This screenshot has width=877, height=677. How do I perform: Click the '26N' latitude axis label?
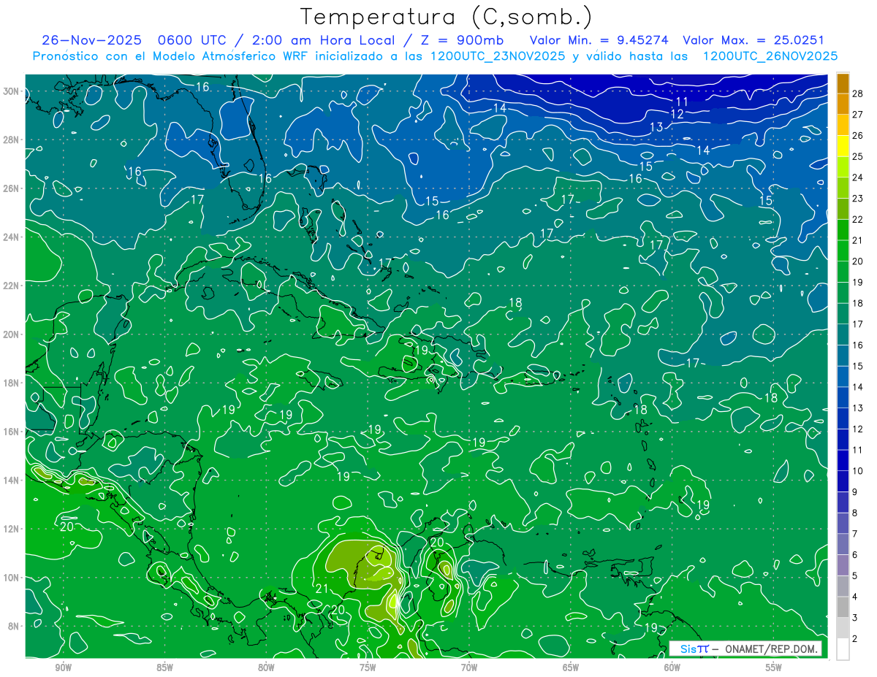pos(12,188)
